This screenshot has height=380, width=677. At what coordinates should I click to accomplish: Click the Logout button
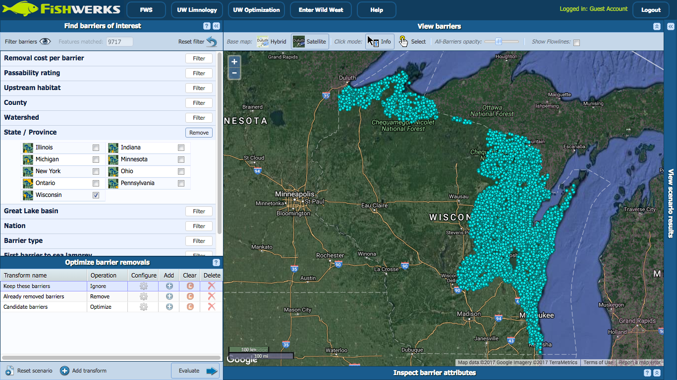651,10
